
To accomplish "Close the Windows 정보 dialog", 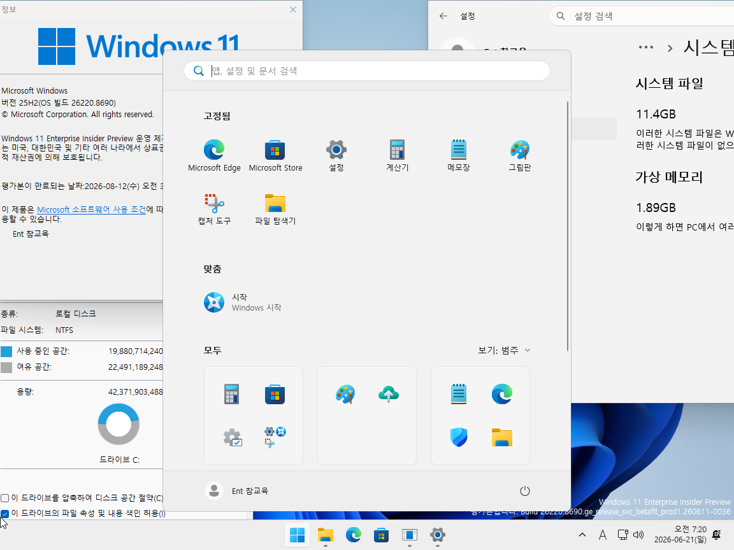I will (x=293, y=10).
